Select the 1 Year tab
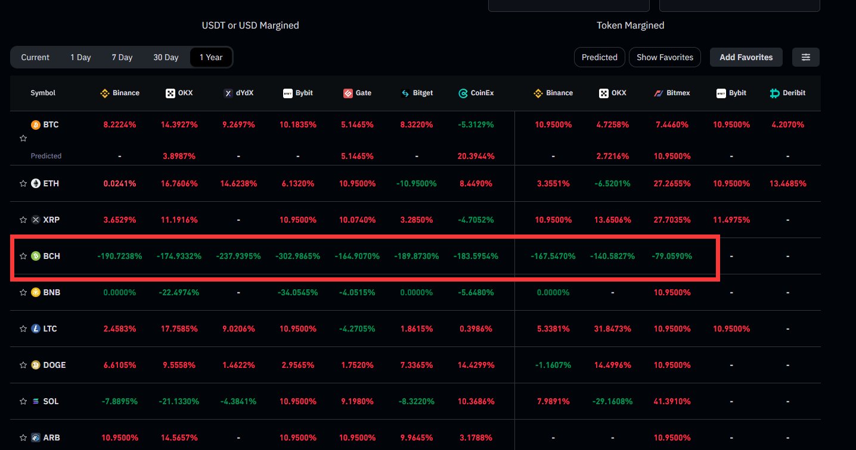Image resolution: width=856 pixels, height=450 pixels. (211, 57)
